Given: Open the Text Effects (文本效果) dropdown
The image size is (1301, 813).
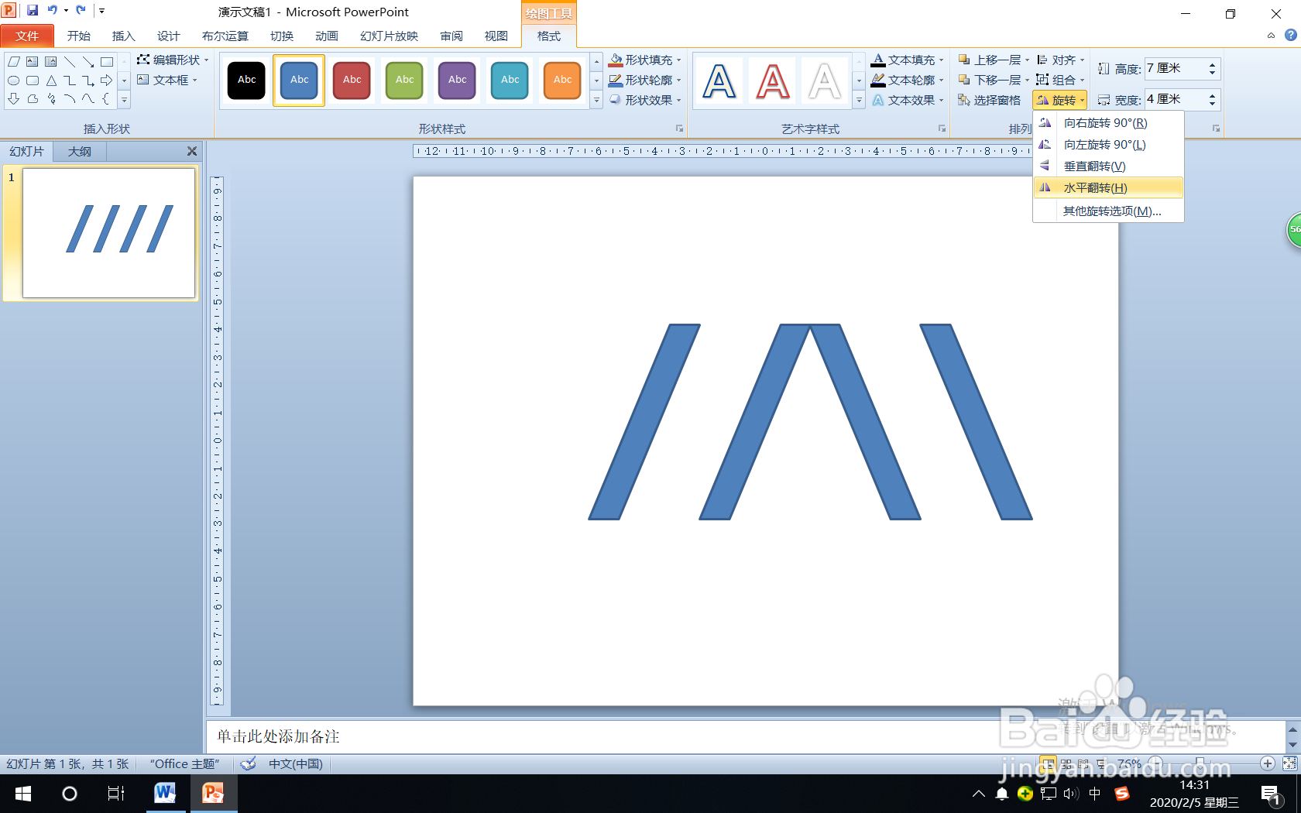Looking at the screenshot, I should pyautogui.click(x=907, y=101).
